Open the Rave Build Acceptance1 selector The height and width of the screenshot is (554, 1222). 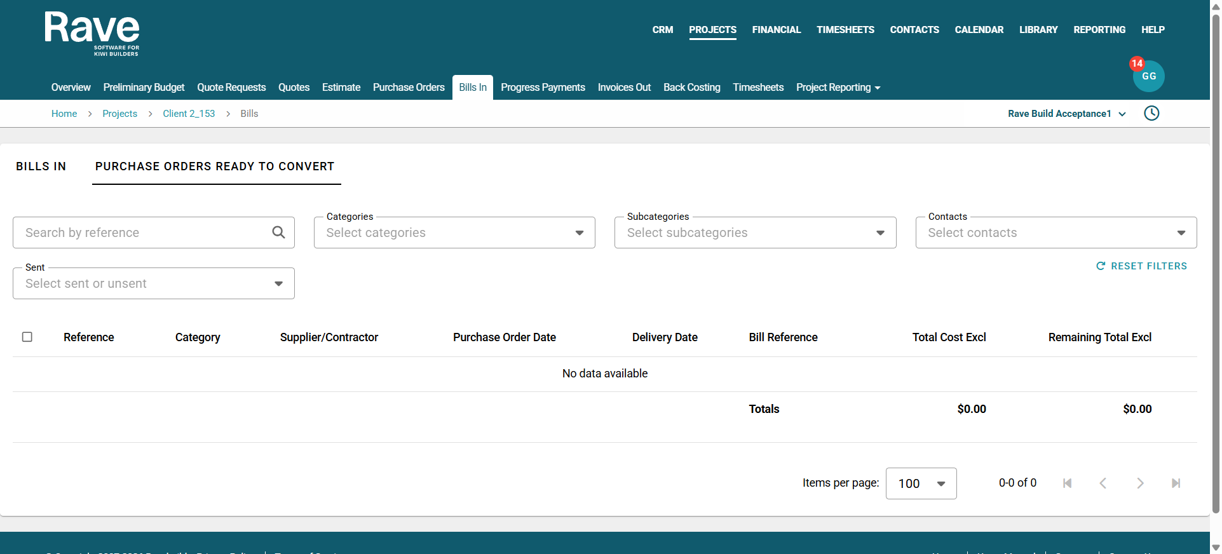coord(1067,114)
